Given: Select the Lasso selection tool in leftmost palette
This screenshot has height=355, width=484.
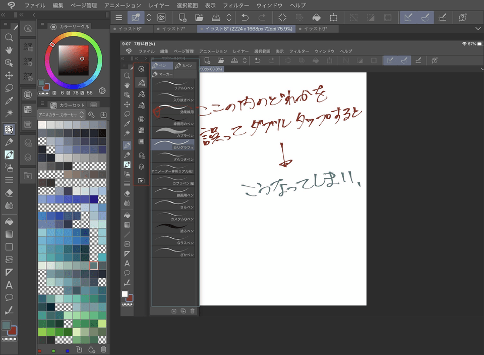Looking at the screenshot, I should (x=9, y=88).
